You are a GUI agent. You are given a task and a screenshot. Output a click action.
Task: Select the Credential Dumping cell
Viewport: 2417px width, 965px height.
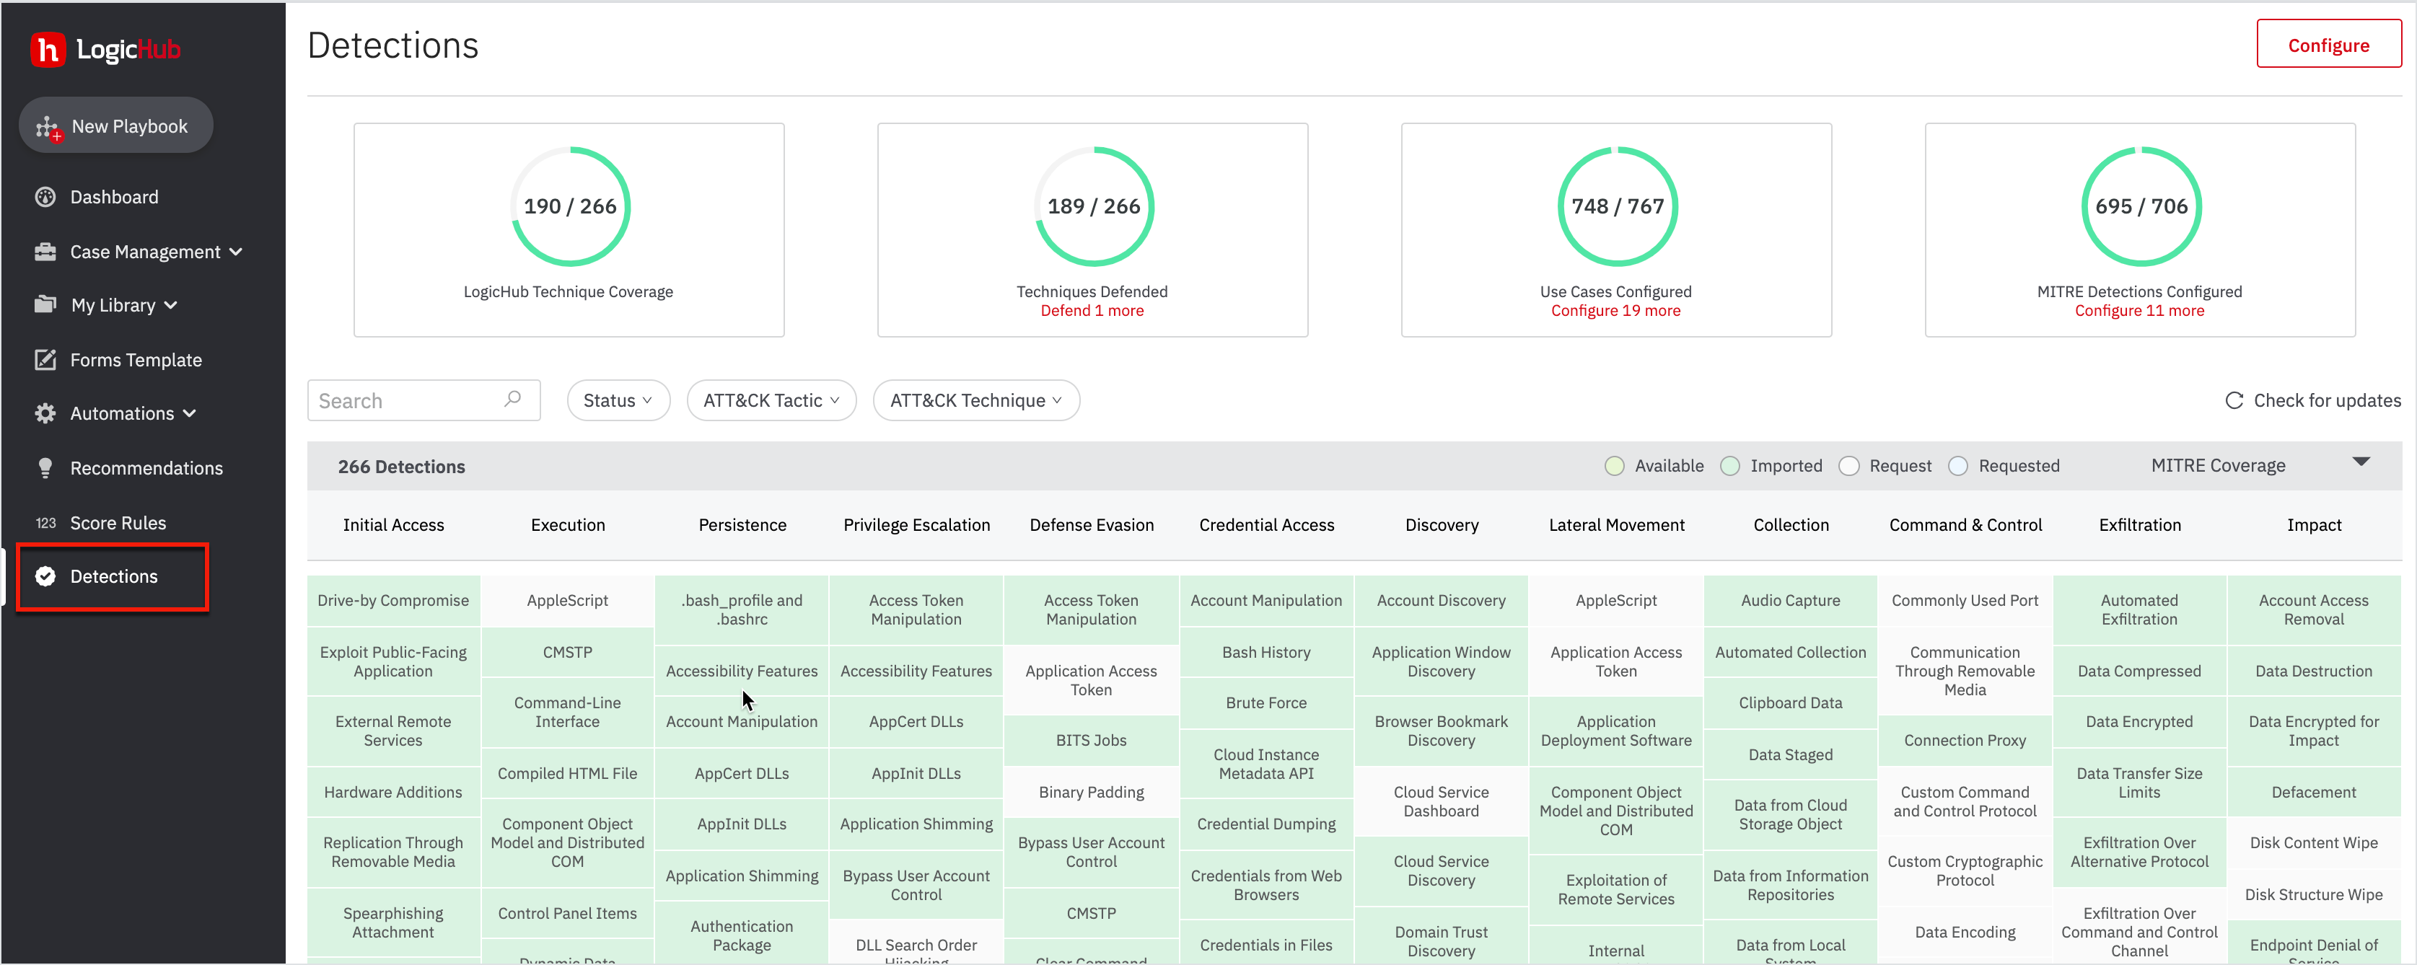pos(1265,824)
